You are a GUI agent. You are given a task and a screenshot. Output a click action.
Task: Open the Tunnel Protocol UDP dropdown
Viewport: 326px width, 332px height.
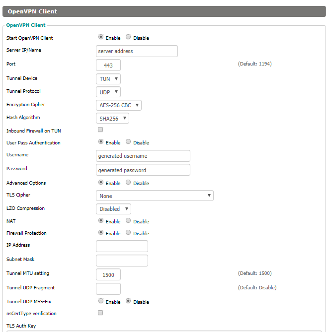[108, 92]
